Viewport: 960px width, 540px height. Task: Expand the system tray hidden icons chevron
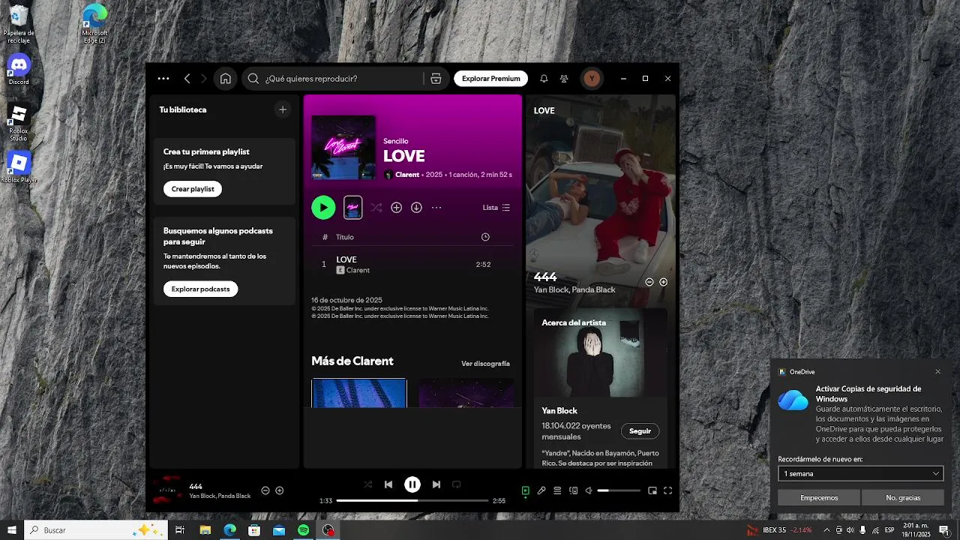pos(827,530)
